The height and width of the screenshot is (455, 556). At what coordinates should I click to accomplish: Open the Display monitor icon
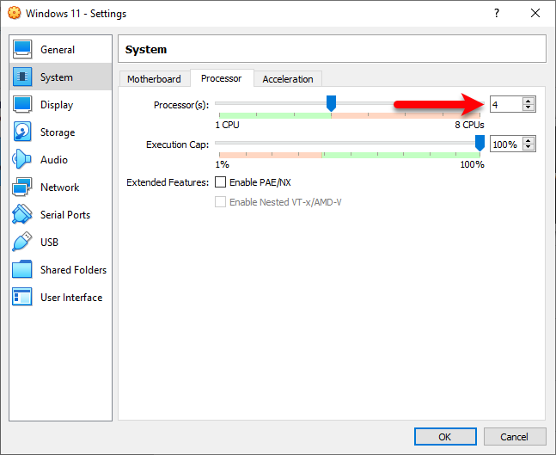pos(22,104)
